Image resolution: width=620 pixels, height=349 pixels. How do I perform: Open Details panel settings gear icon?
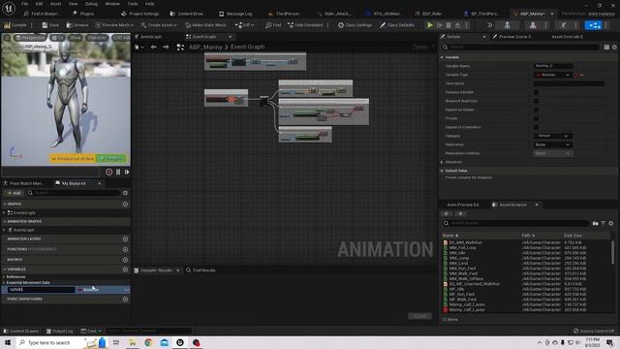(x=614, y=48)
